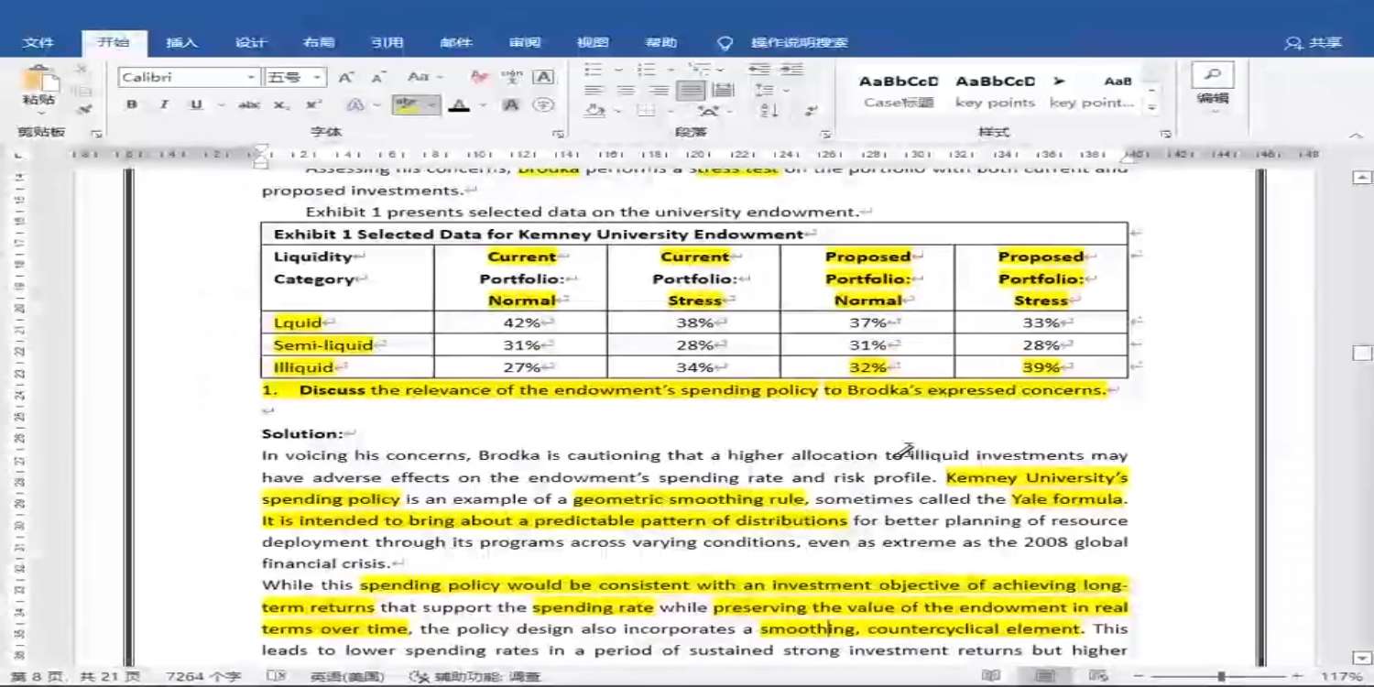Screen dimensions: 1374x687
Task: Open the Calibri font name dropdown
Action: (250, 78)
